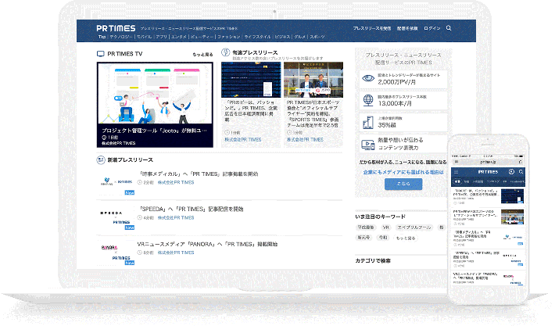This screenshot has height=326, width=555.
Task: Open the two men handshake article thumbnail
Action: click(x=313, y=80)
